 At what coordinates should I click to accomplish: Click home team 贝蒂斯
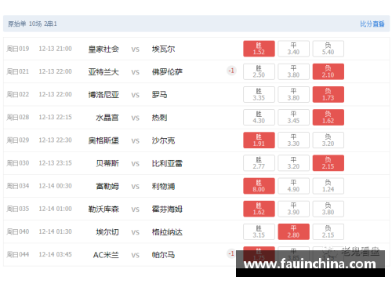[107, 163]
